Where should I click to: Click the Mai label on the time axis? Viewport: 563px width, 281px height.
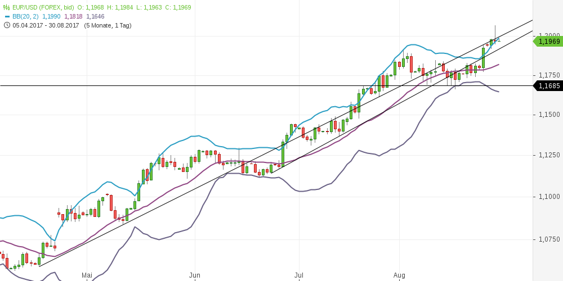point(87,275)
